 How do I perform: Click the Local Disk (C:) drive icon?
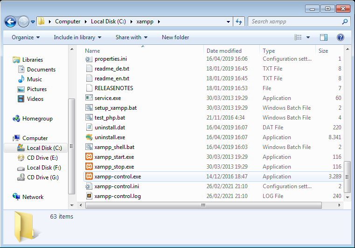coord(21,148)
